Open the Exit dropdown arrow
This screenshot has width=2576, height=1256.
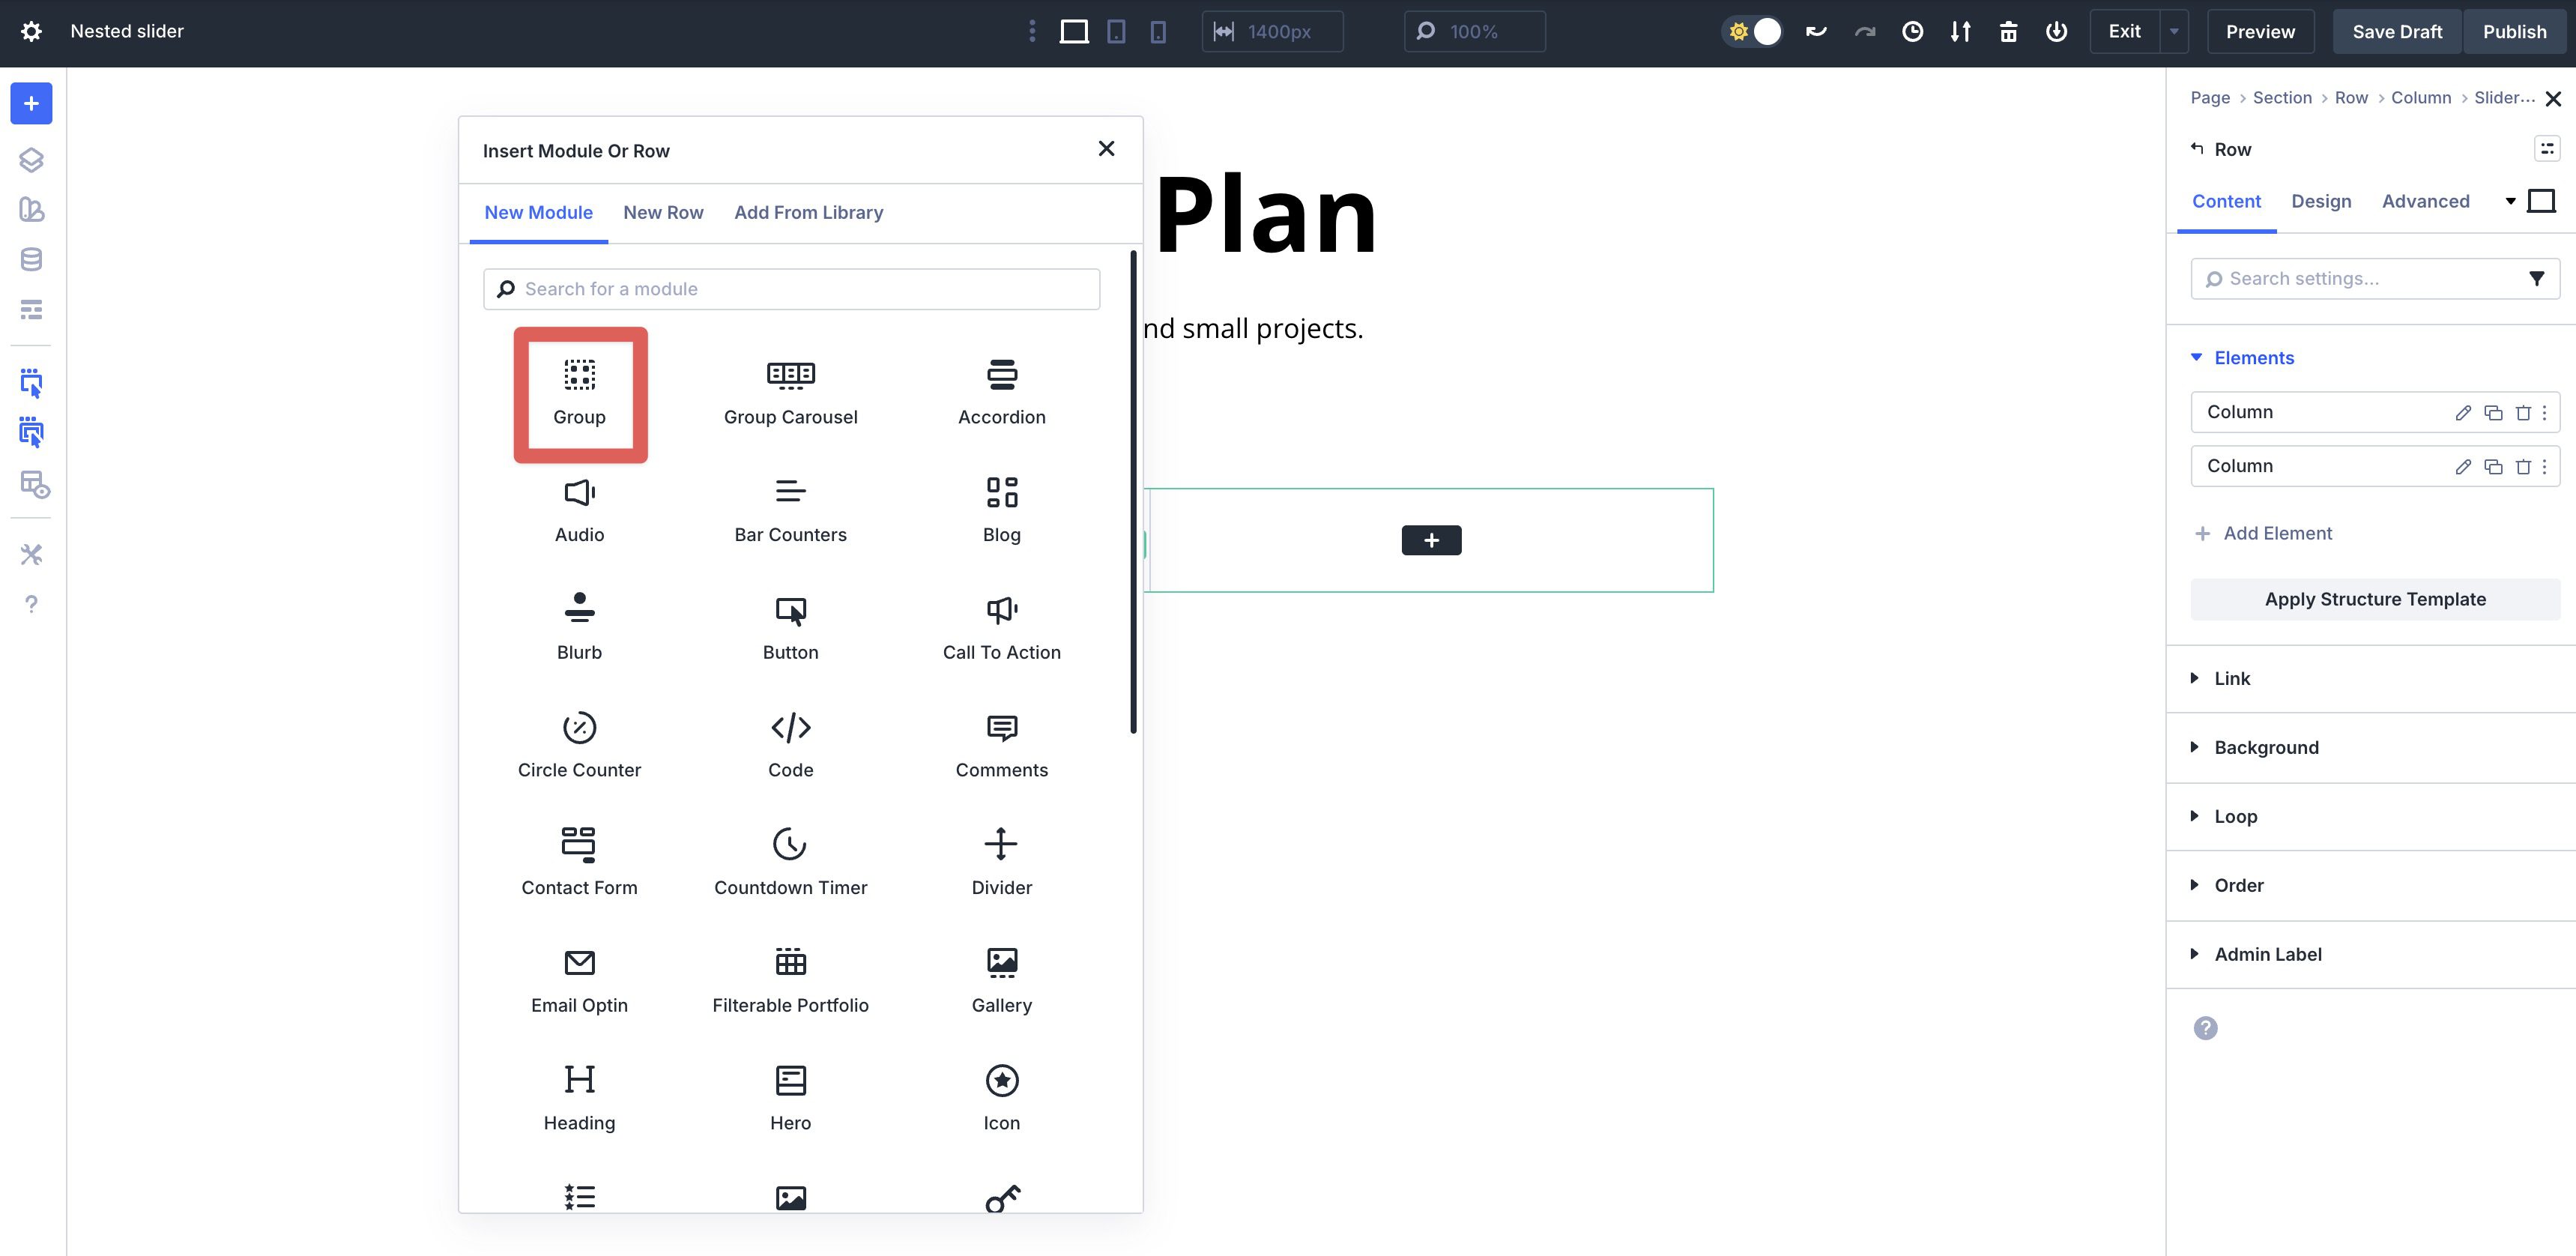(2172, 31)
